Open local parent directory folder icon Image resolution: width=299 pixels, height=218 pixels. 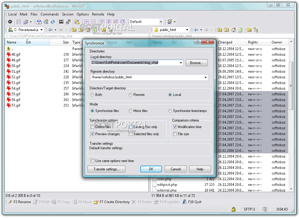[x=74, y=30]
